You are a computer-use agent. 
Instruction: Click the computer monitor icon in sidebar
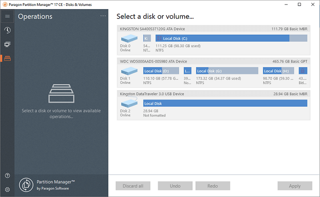pyautogui.click(x=7, y=44)
